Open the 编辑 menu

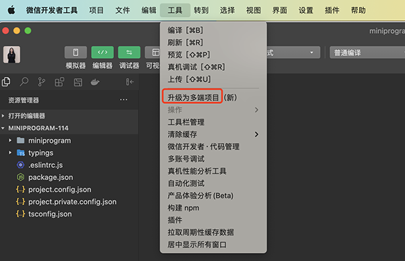coord(148,10)
